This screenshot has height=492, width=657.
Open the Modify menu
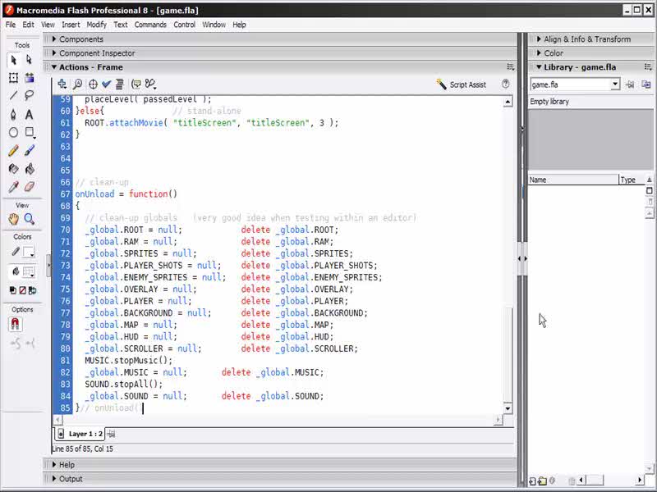(x=96, y=25)
